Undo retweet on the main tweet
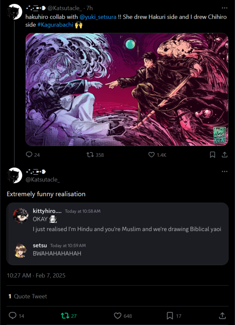 (65, 316)
